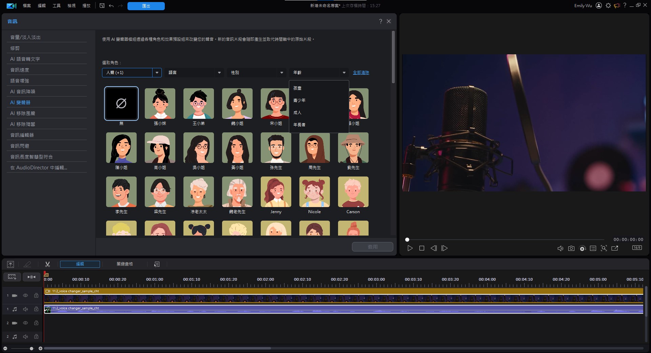This screenshot has height=353, width=651.
Task: Step to the next frame
Action: pos(445,248)
